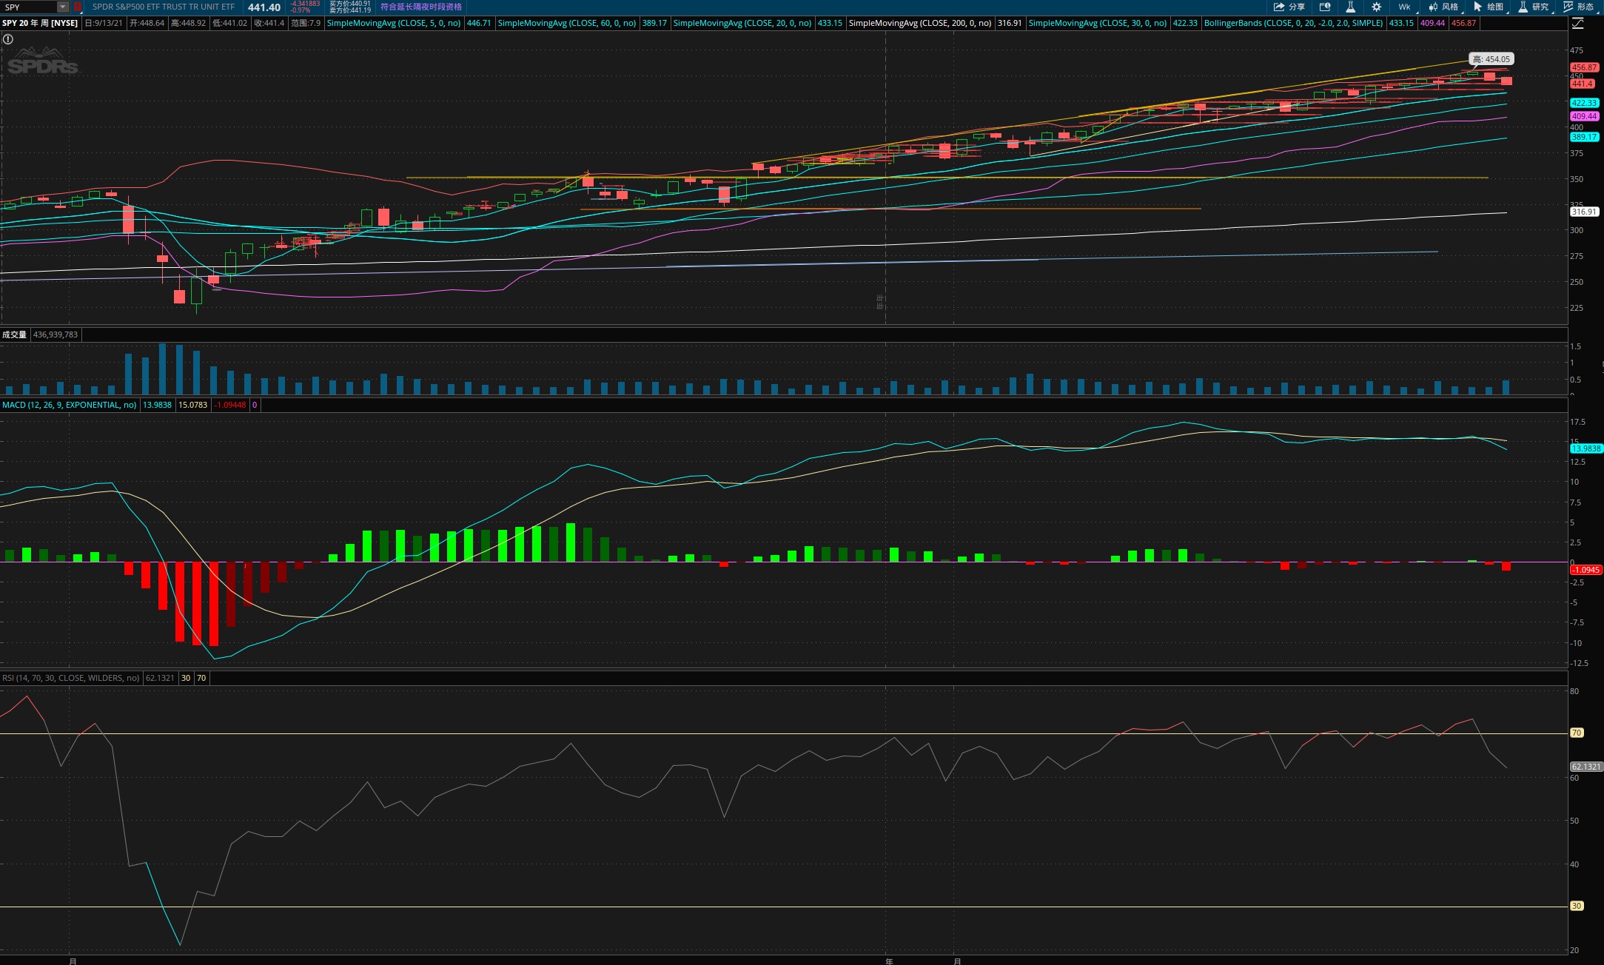The height and width of the screenshot is (965, 1604).
Task: Click the red link indicator beside SPY
Action: coord(77,7)
